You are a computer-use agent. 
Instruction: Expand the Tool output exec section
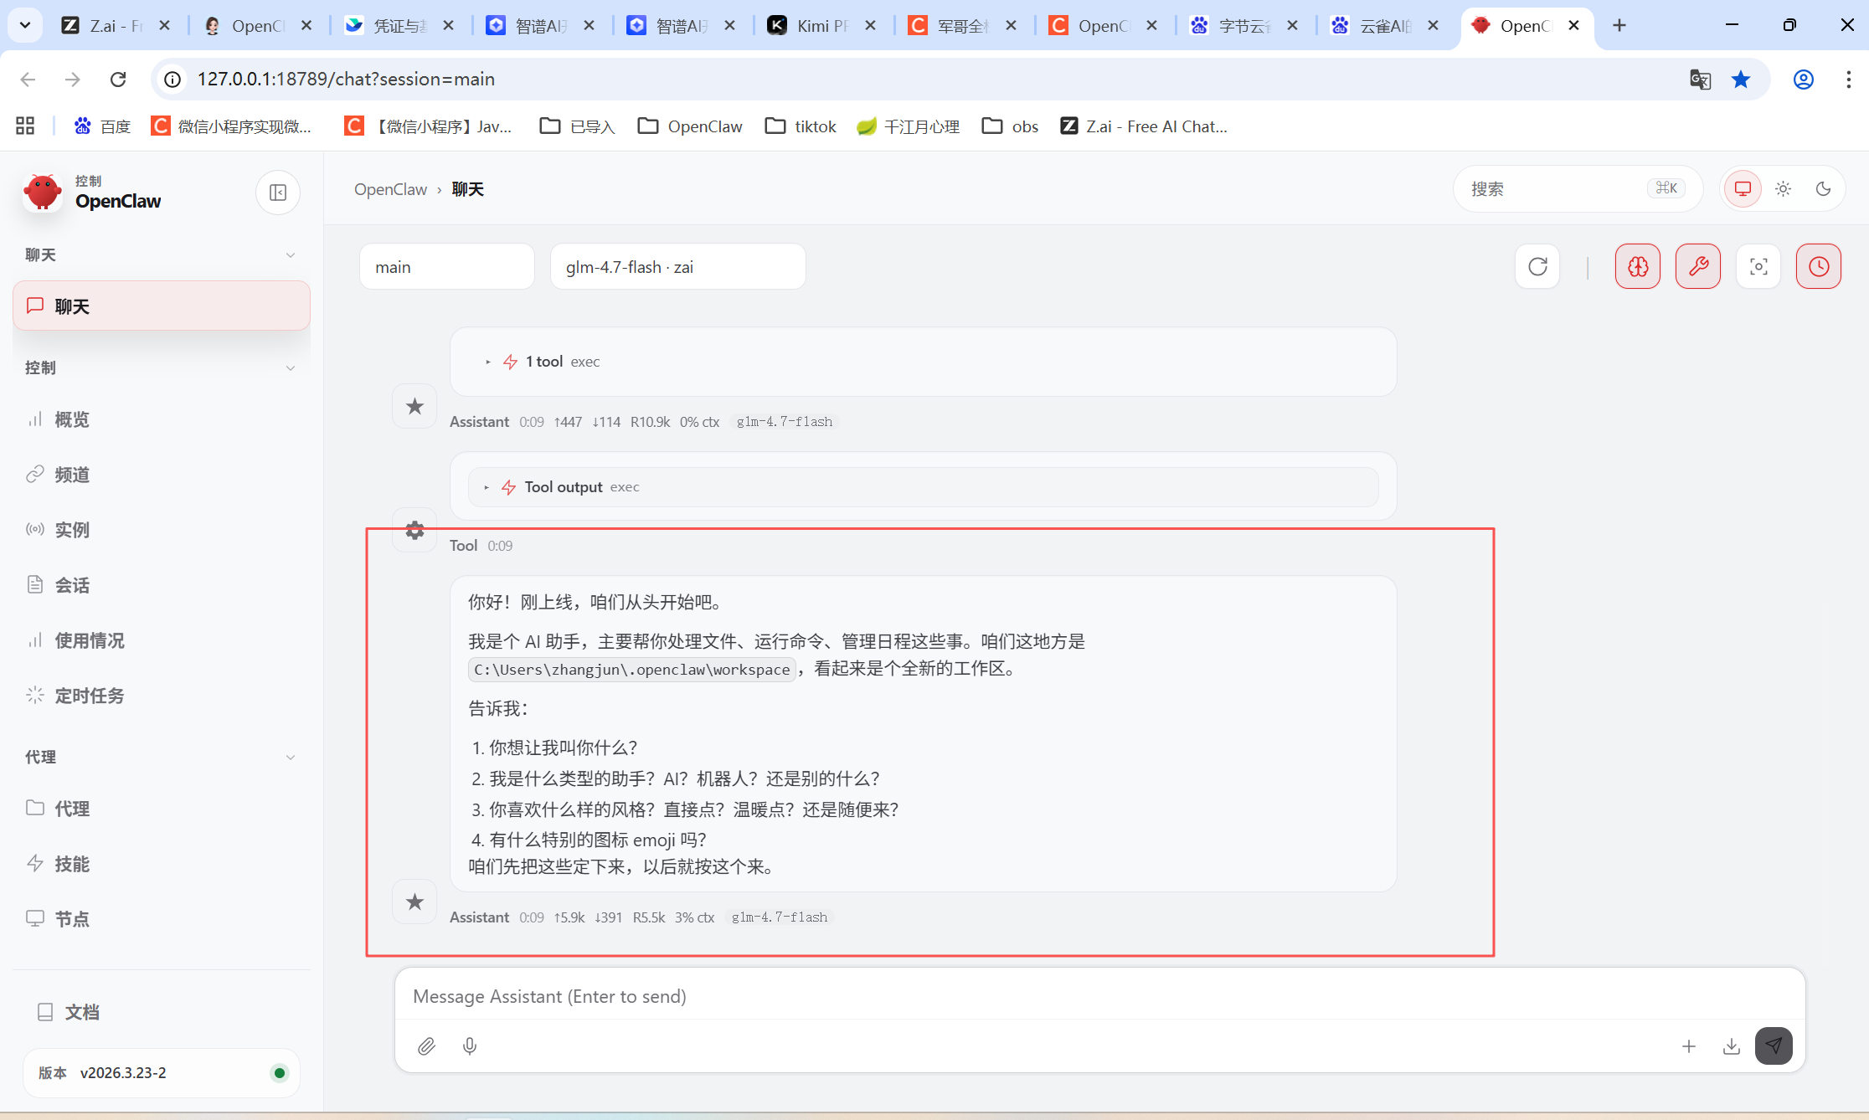pos(563,487)
